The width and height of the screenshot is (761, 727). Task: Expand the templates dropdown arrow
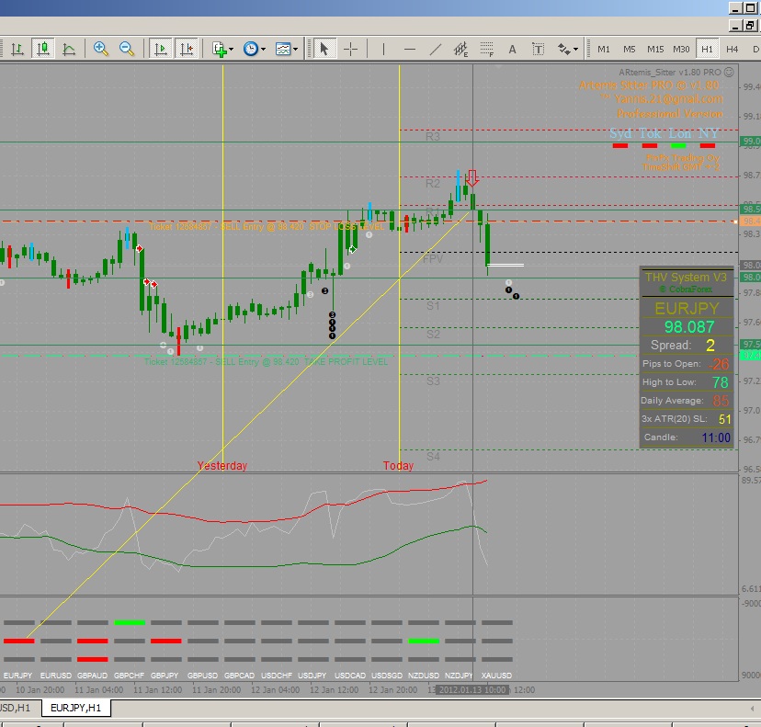295,49
